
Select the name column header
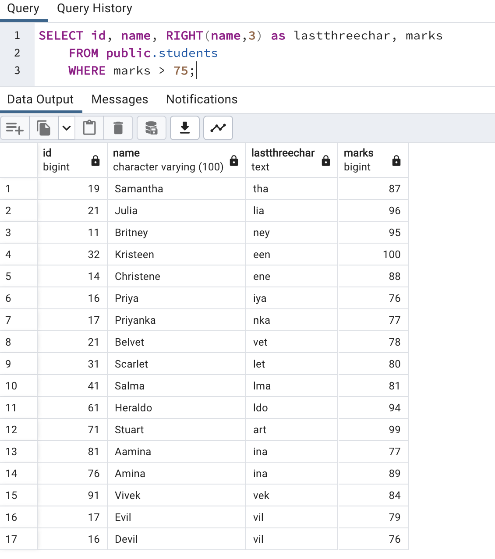[168, 159]
